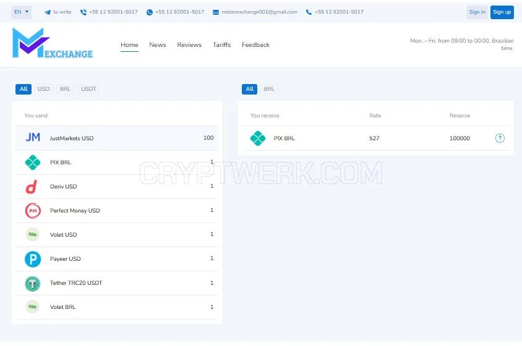522x346 pixels.
Task: Click the Telegram paper-plane icon
Action: tap(48, 12)
